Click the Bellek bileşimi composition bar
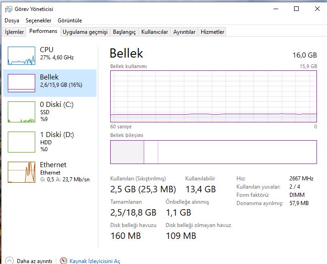Screen dimensions: 327x264 click(214, 152)
